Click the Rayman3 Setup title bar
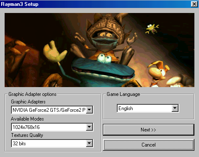The width and height of the screenshot is (199, 157). (x=95, y=4)
